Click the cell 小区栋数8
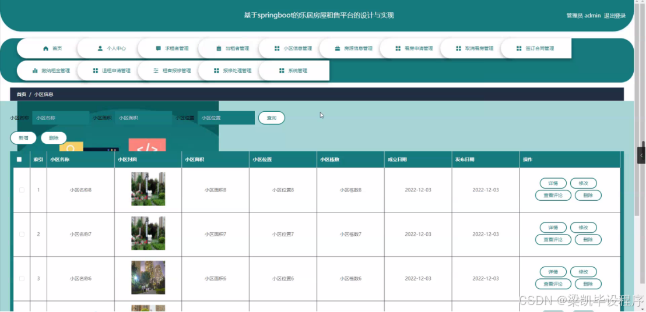Screen dimensions: 646x312 click(x=350, y=190)
